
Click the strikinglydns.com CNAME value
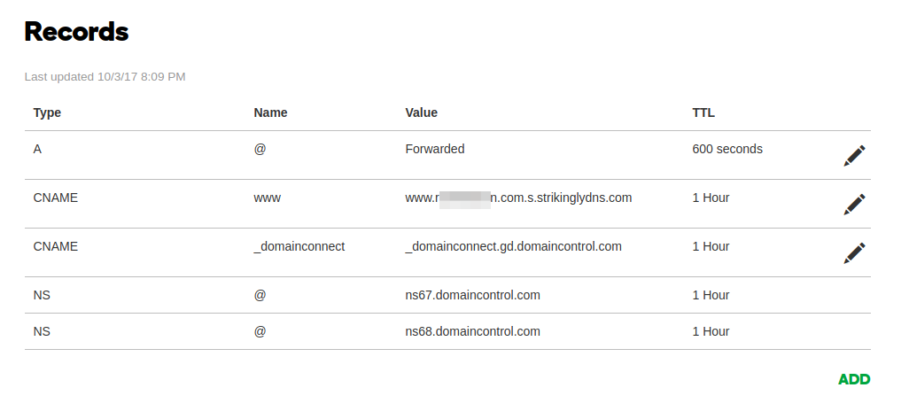coord(518,198)
